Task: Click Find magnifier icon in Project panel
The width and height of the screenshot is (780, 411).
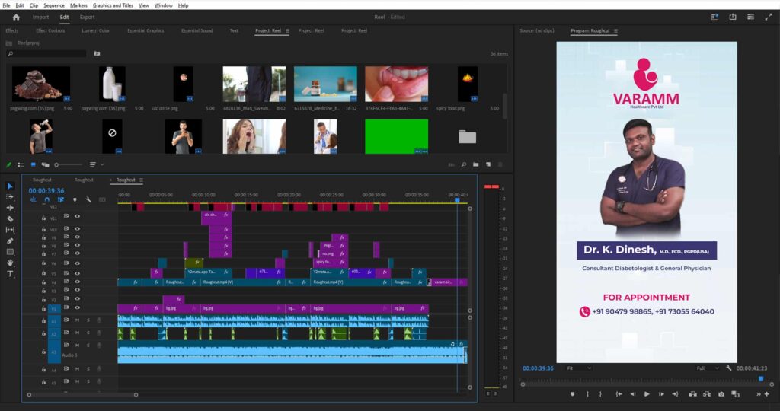Action: click(464, 164)
